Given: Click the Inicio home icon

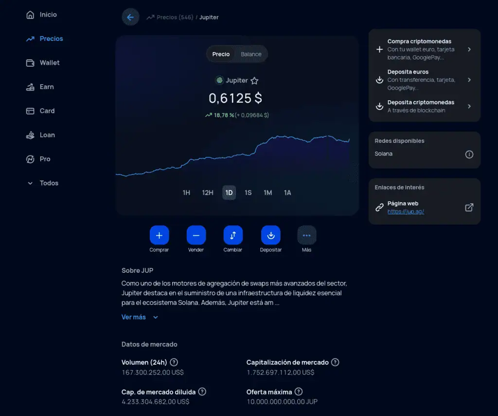Looking at the screenshot, I should (x=30, y=15).
